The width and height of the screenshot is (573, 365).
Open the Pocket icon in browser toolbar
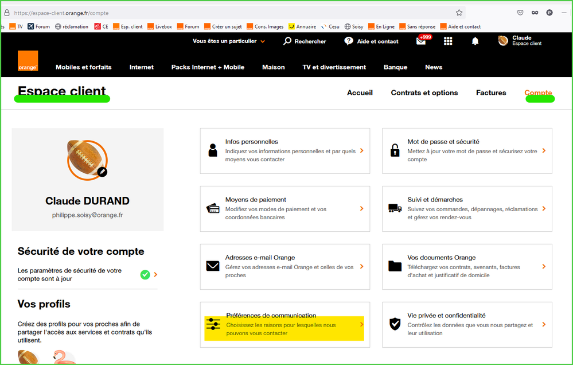click(520, 13)
